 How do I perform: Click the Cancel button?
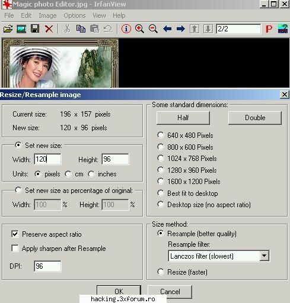coord(170,292)
